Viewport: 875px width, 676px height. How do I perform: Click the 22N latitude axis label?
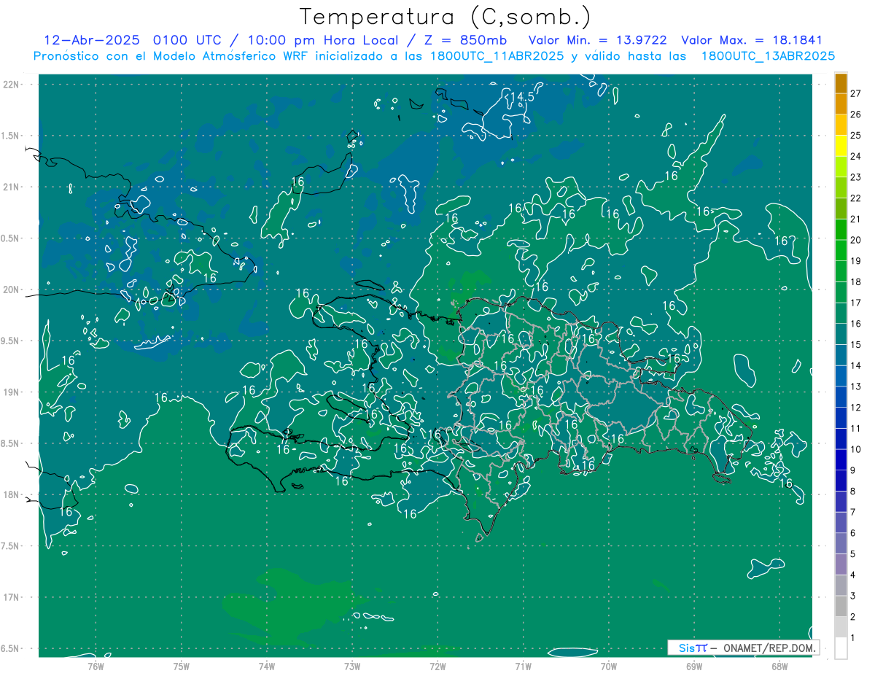[x=11, y=85]
